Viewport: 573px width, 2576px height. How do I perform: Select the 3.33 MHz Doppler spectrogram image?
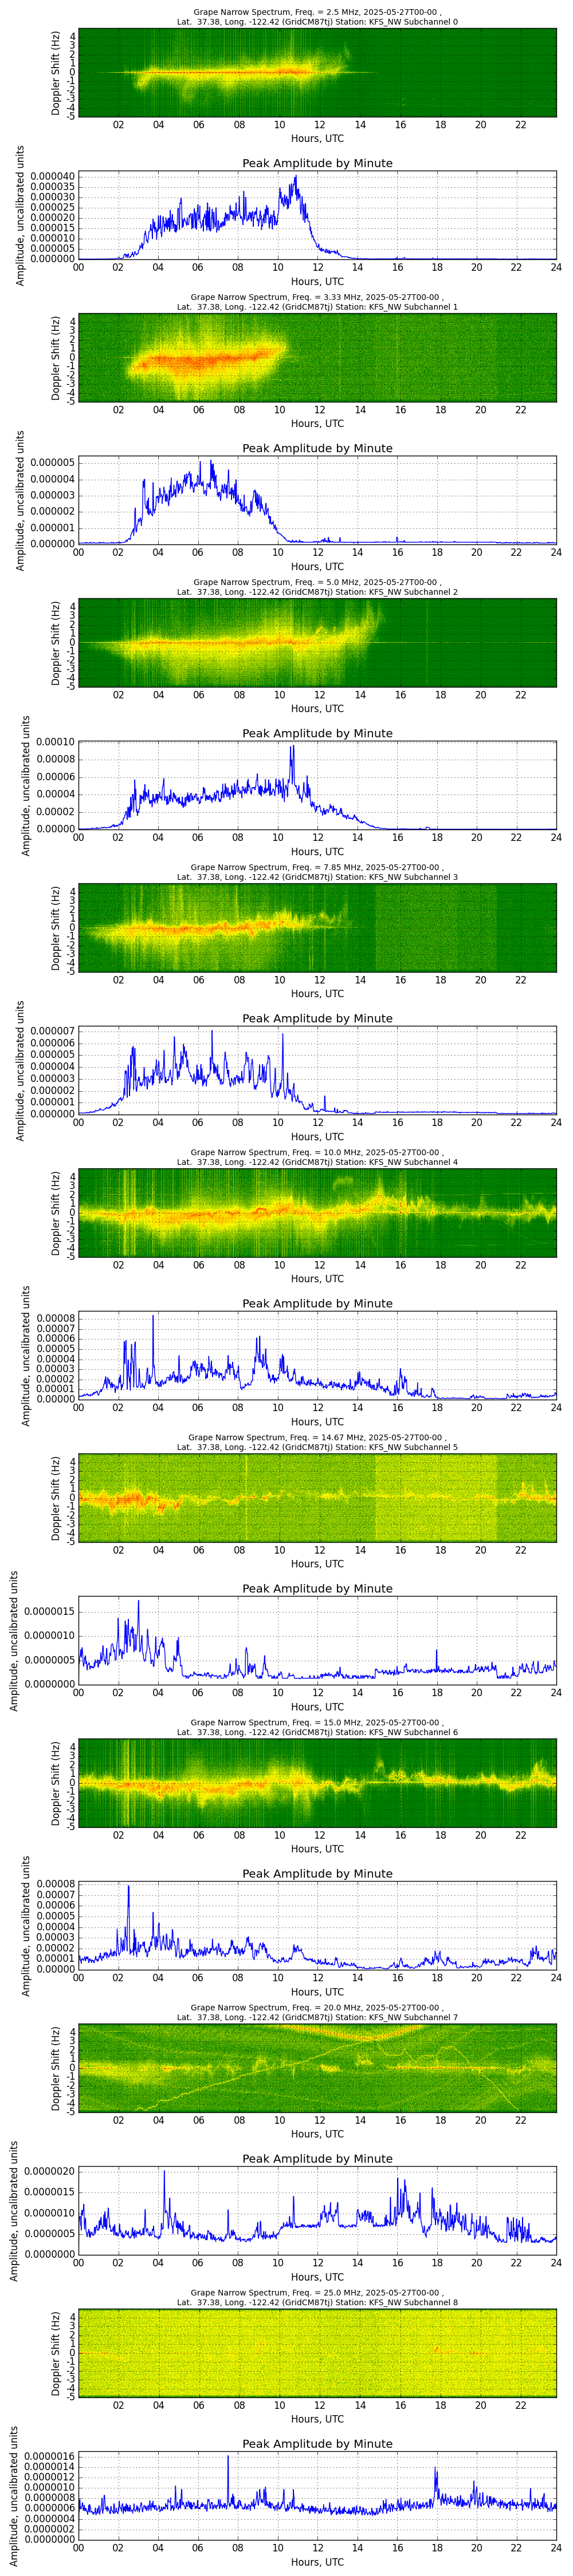(x=317, y=358)
